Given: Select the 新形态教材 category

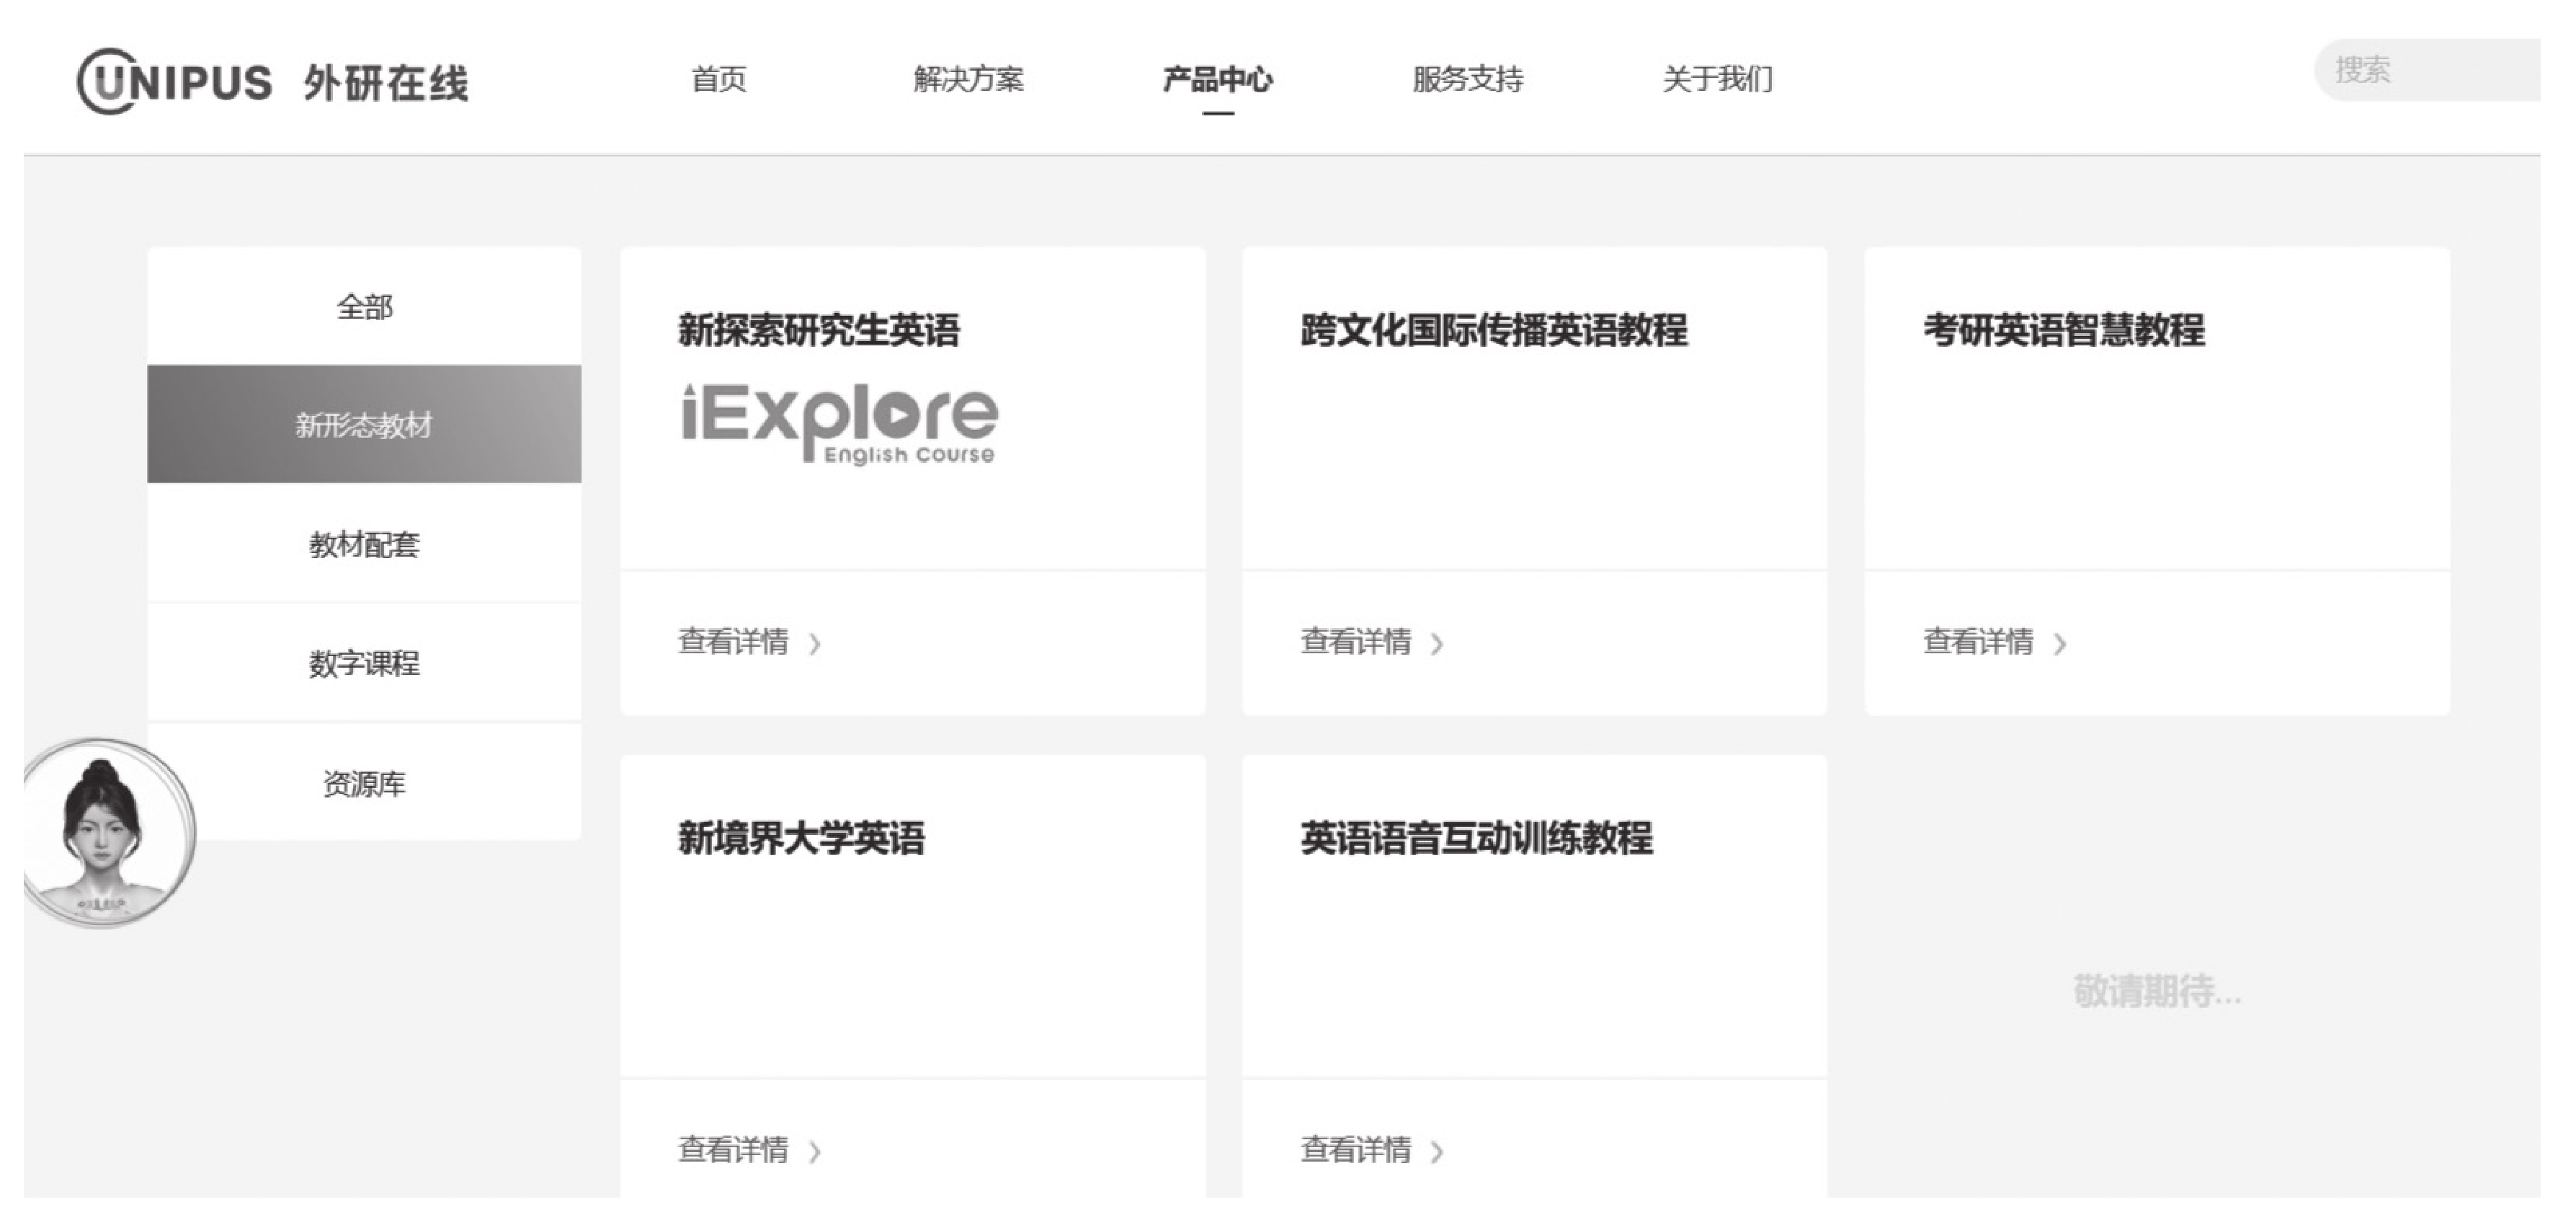Looking at the screenshot, I should 364,425.
